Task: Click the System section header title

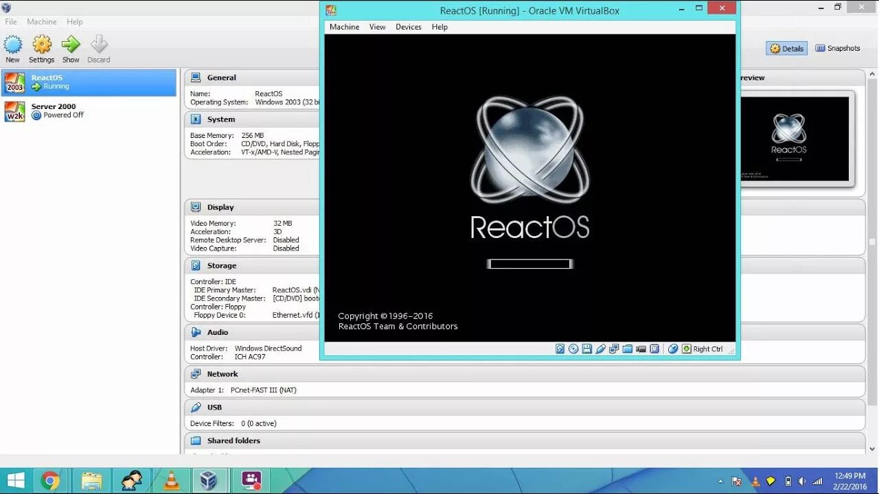Action: click(221, 119)
